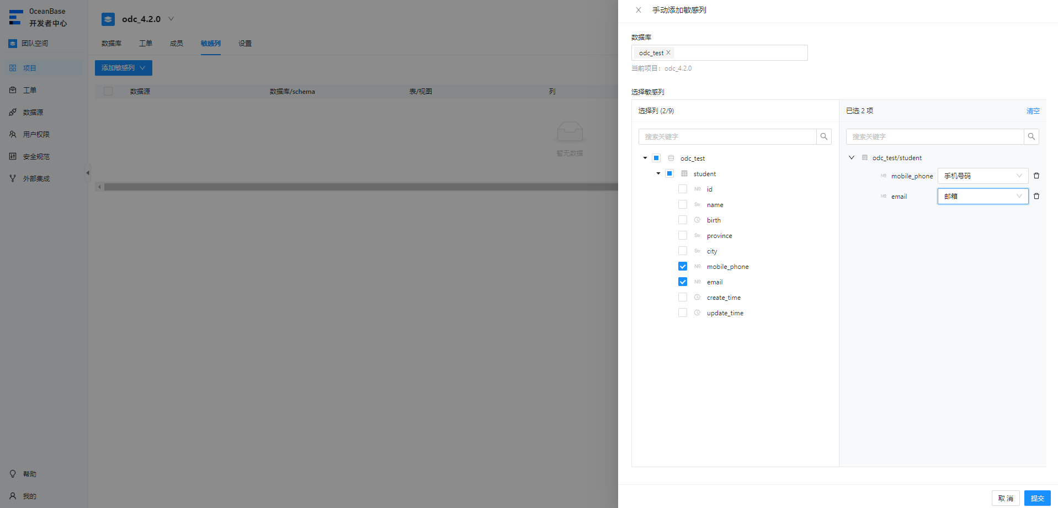Remove the odc_test database tag
Screen dimensions: 1058x508
coord(668,52)
